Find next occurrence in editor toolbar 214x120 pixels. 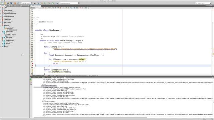click(58, 8)
